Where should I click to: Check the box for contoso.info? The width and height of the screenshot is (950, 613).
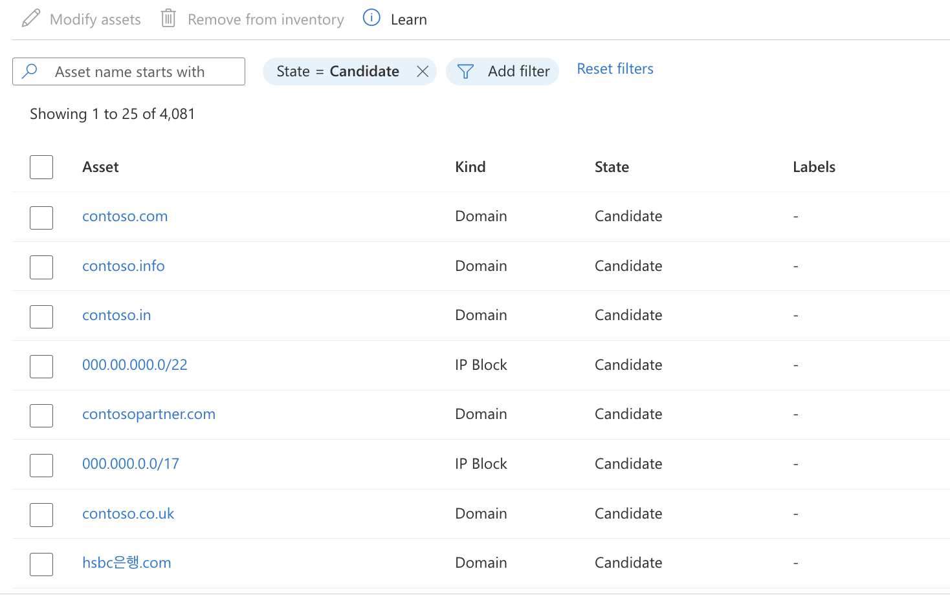[41, 267]
